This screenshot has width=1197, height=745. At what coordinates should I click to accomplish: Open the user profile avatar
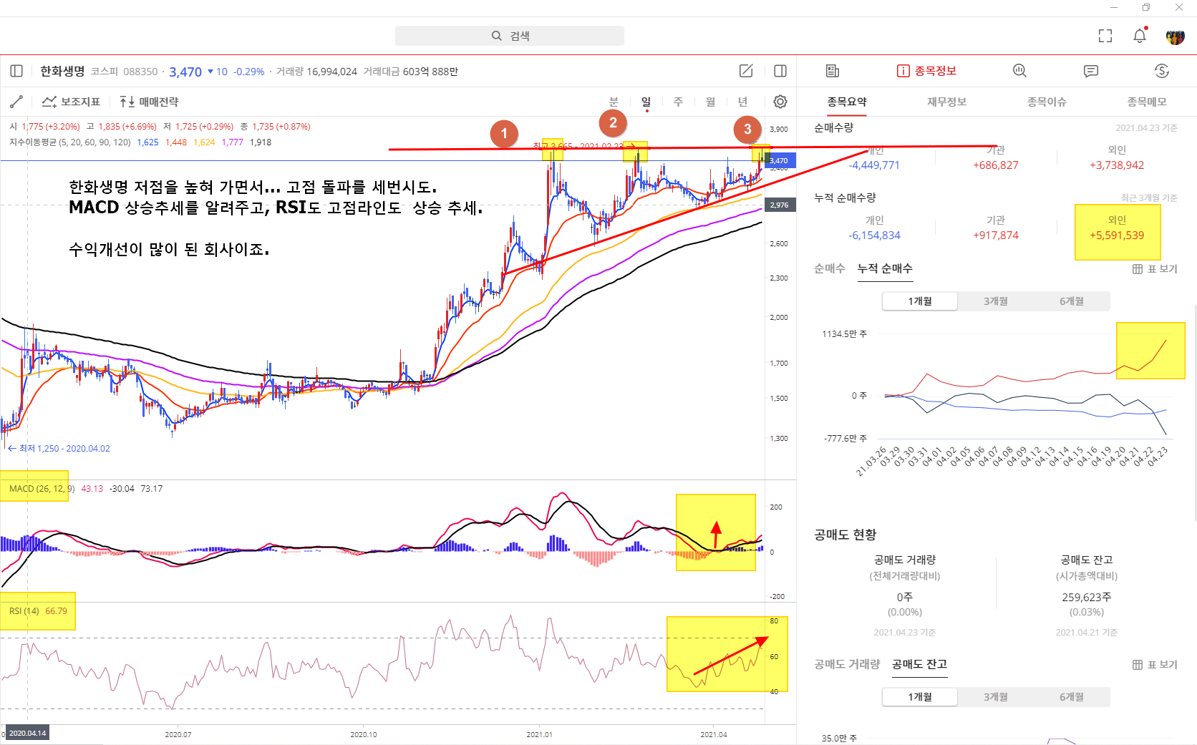(x=1175, y=36)
